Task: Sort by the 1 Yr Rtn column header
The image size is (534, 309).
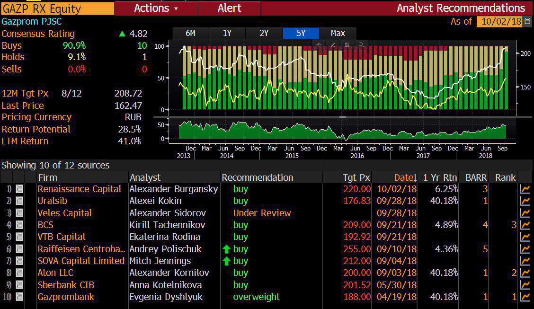Action: [440, 177]
